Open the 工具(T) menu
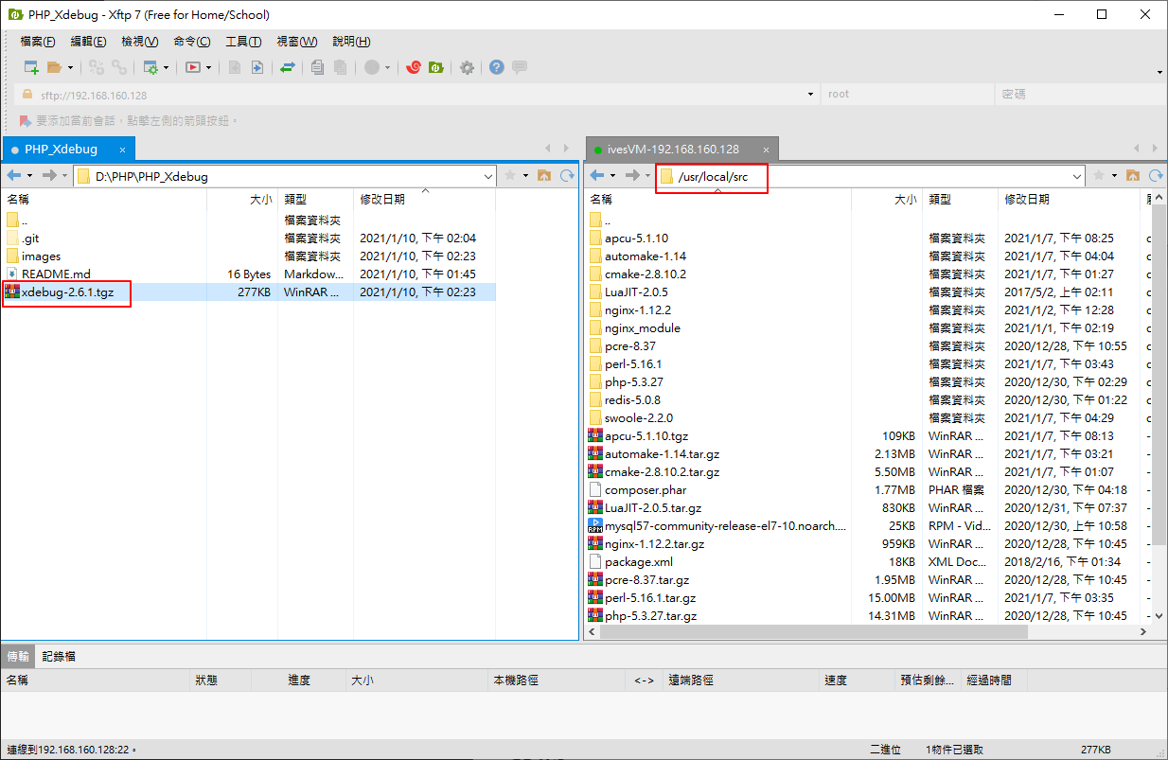Viewport: 1168px width, 760px height. (243, 42)
